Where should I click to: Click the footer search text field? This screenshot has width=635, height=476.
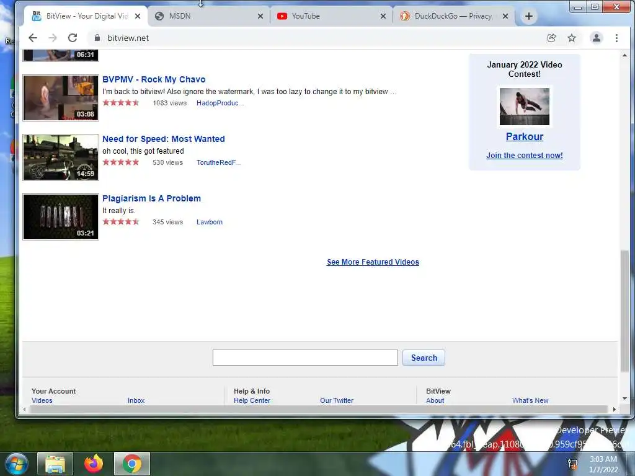coord(305,358)
